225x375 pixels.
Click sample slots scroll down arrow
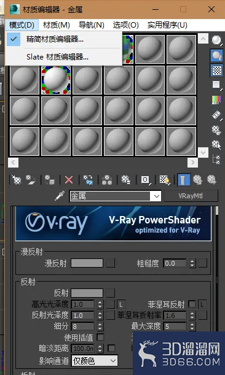[203, 152]
